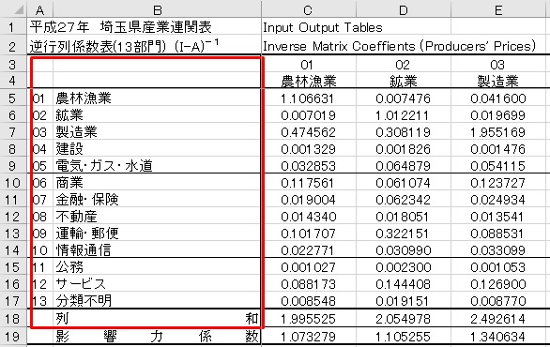Screen dimensions: 550x347
Task: Click row label 農林漁業 in row 5
Action: [x=84, y=98]
